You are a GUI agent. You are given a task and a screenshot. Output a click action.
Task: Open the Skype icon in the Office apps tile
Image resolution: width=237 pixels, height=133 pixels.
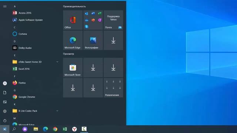tap(87, 27)
